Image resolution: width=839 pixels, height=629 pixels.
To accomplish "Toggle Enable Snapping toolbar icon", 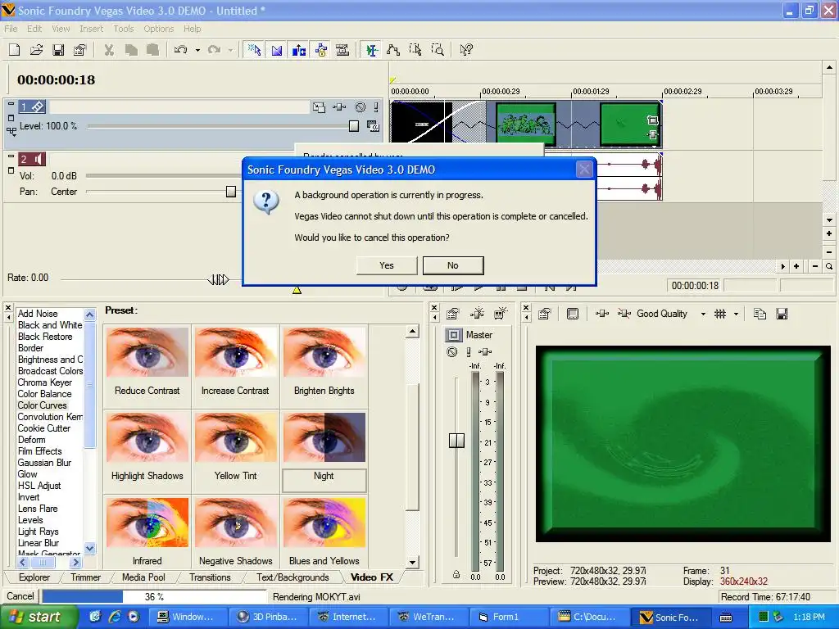I will (x=254, y=50).
